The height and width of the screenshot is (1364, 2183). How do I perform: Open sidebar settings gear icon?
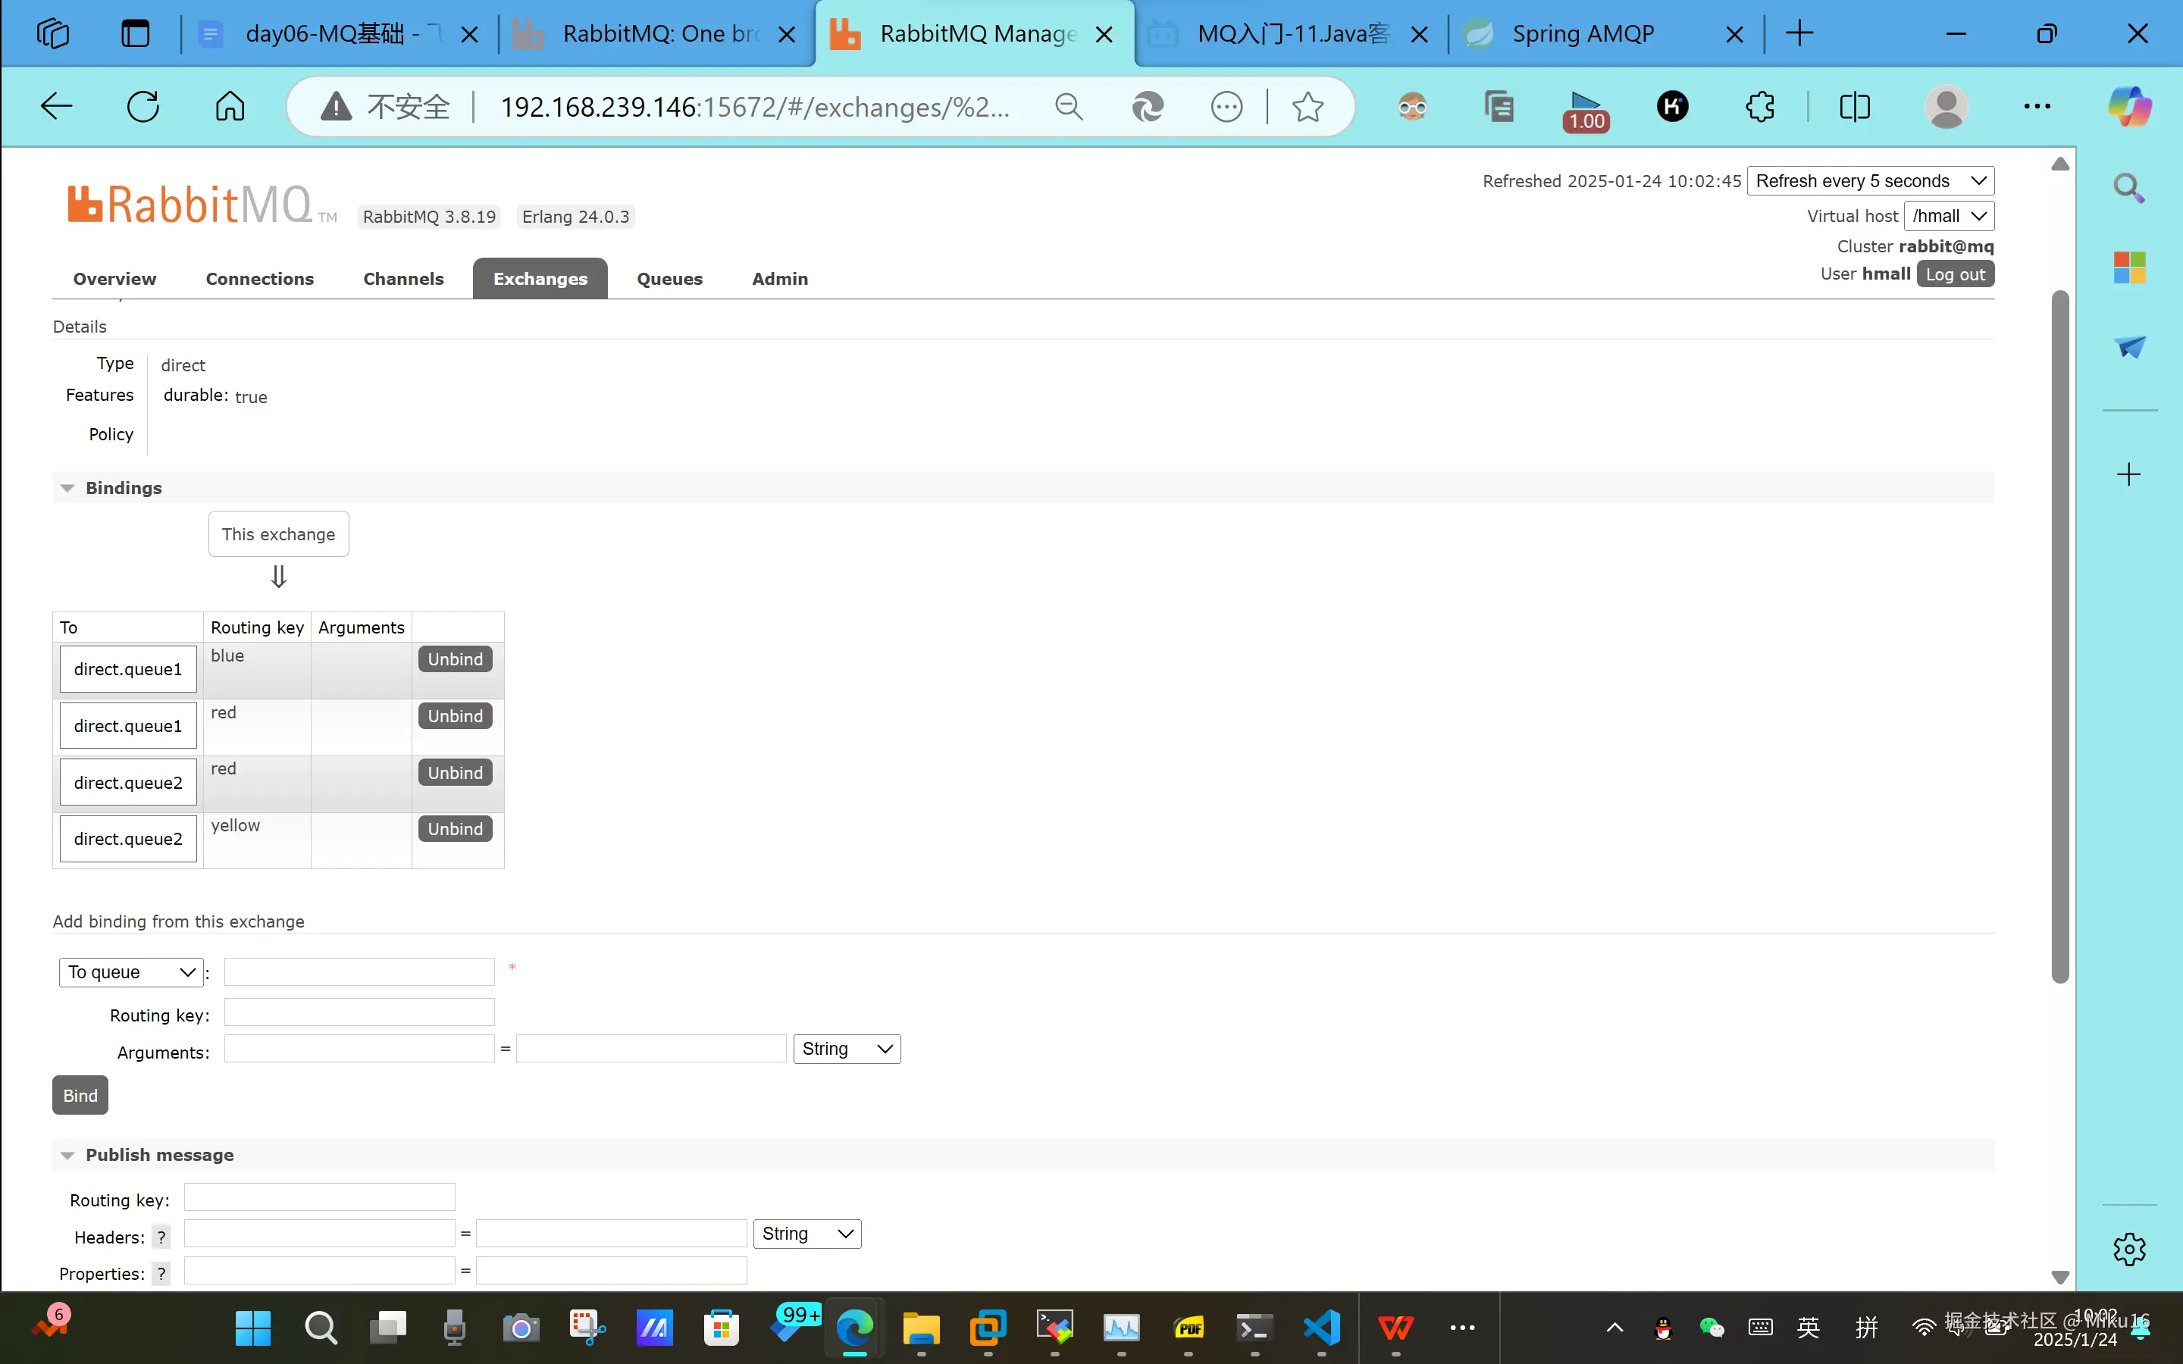[x=2129, y=1250]
